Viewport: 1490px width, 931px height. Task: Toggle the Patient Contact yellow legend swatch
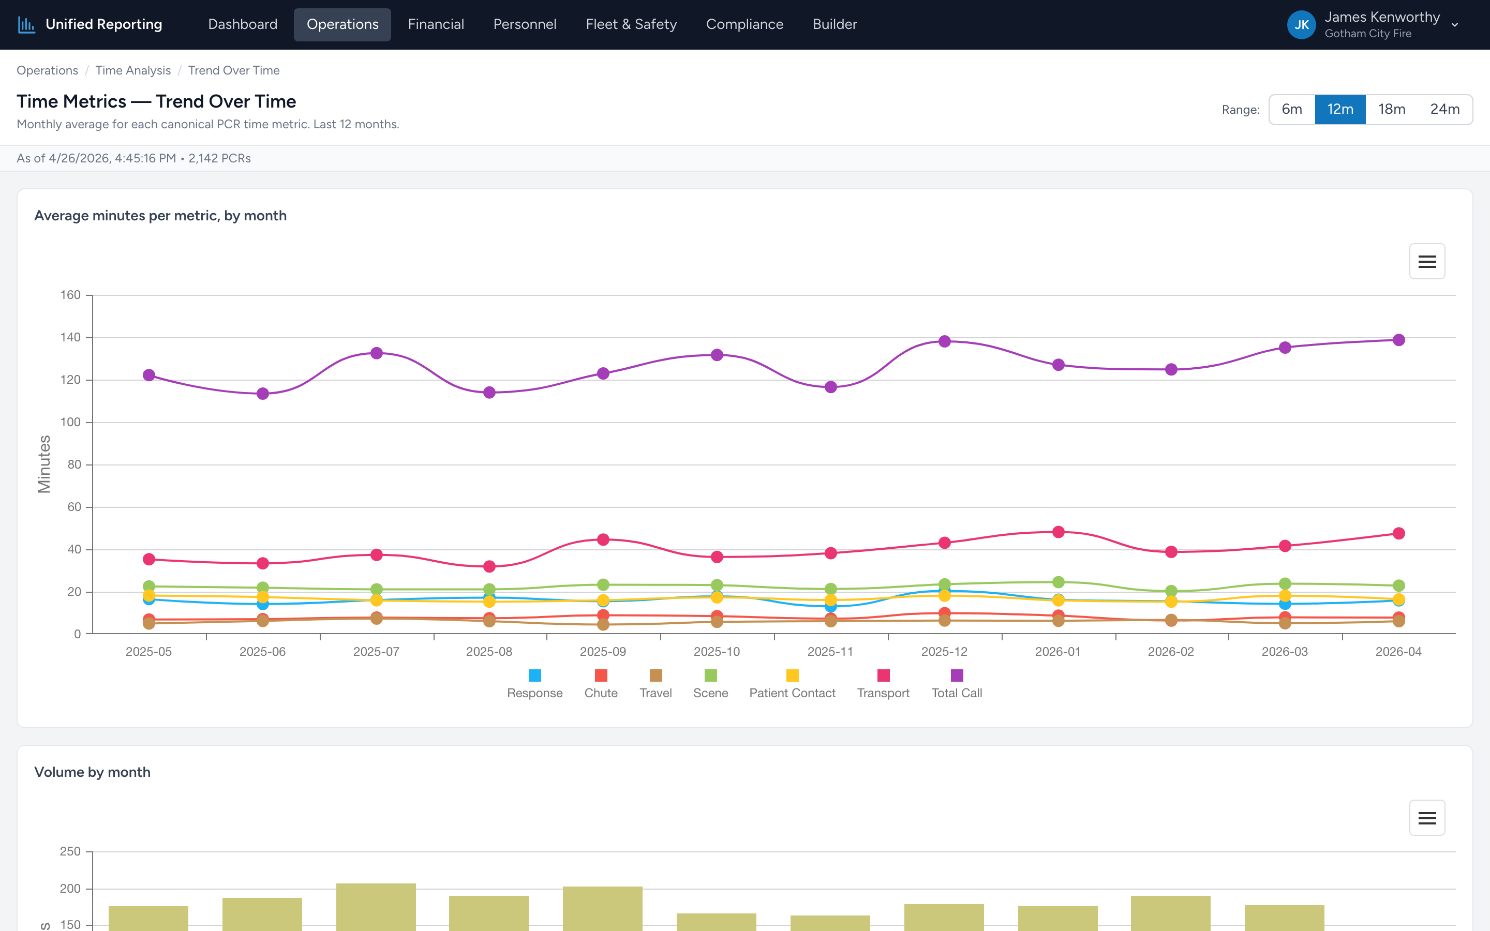pyautogui.click(x=793, y=675)
